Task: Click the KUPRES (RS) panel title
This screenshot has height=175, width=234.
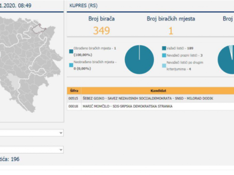Action: (x=83, y=6)
